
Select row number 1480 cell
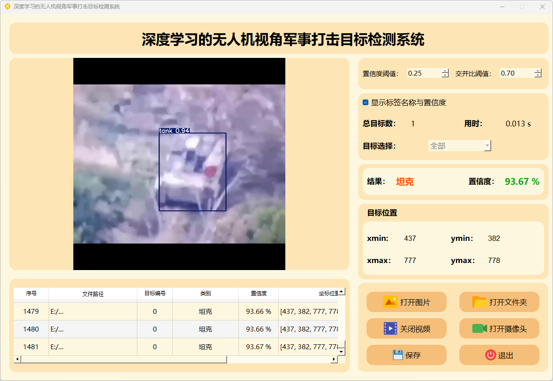coord(31,329)
